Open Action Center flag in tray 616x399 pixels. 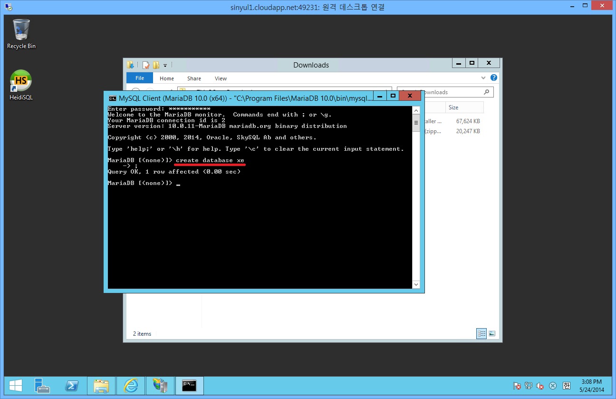tap(517, 386)
